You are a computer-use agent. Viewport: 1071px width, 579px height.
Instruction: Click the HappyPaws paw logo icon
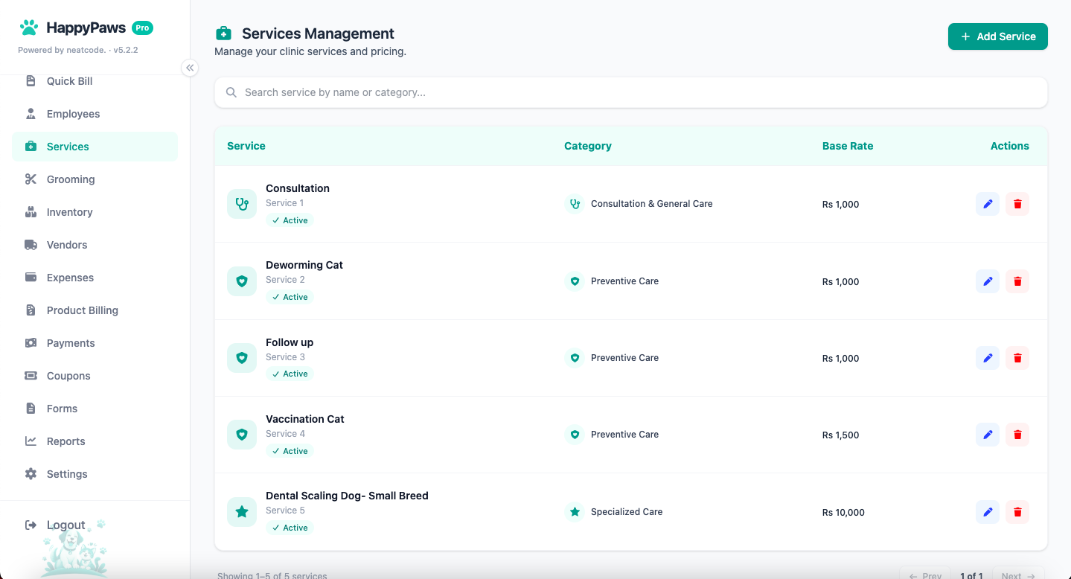pos(29,28)
